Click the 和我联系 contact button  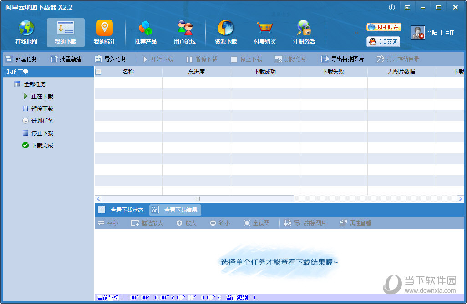coord(384,27)
